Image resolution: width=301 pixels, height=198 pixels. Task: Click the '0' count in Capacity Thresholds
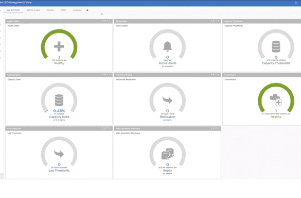coord(276,57)
